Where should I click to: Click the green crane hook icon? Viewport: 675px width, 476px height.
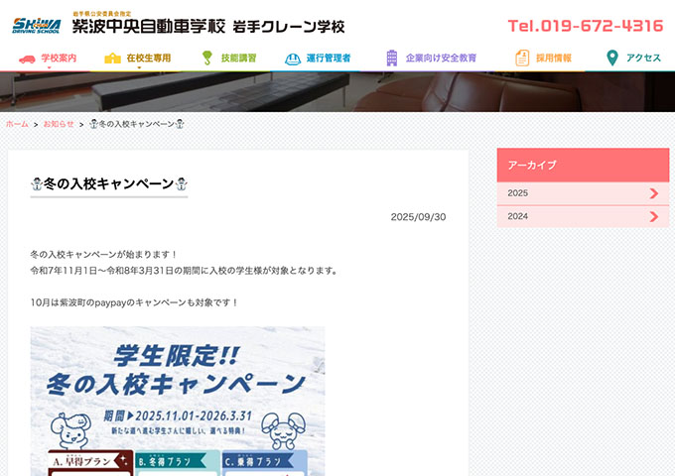pos(207,59)
